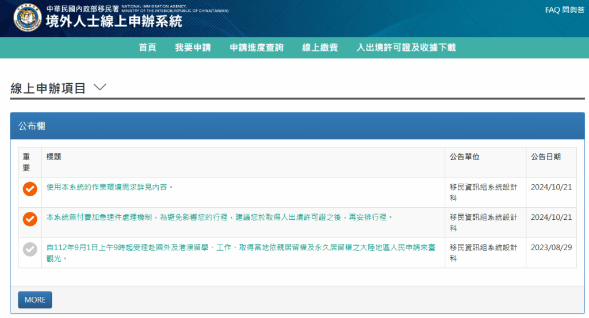The height and width of the screenshot is (318, 589).
Task: Open the 線上申辦項目 heading dropdown
Action: pos(48,88)
